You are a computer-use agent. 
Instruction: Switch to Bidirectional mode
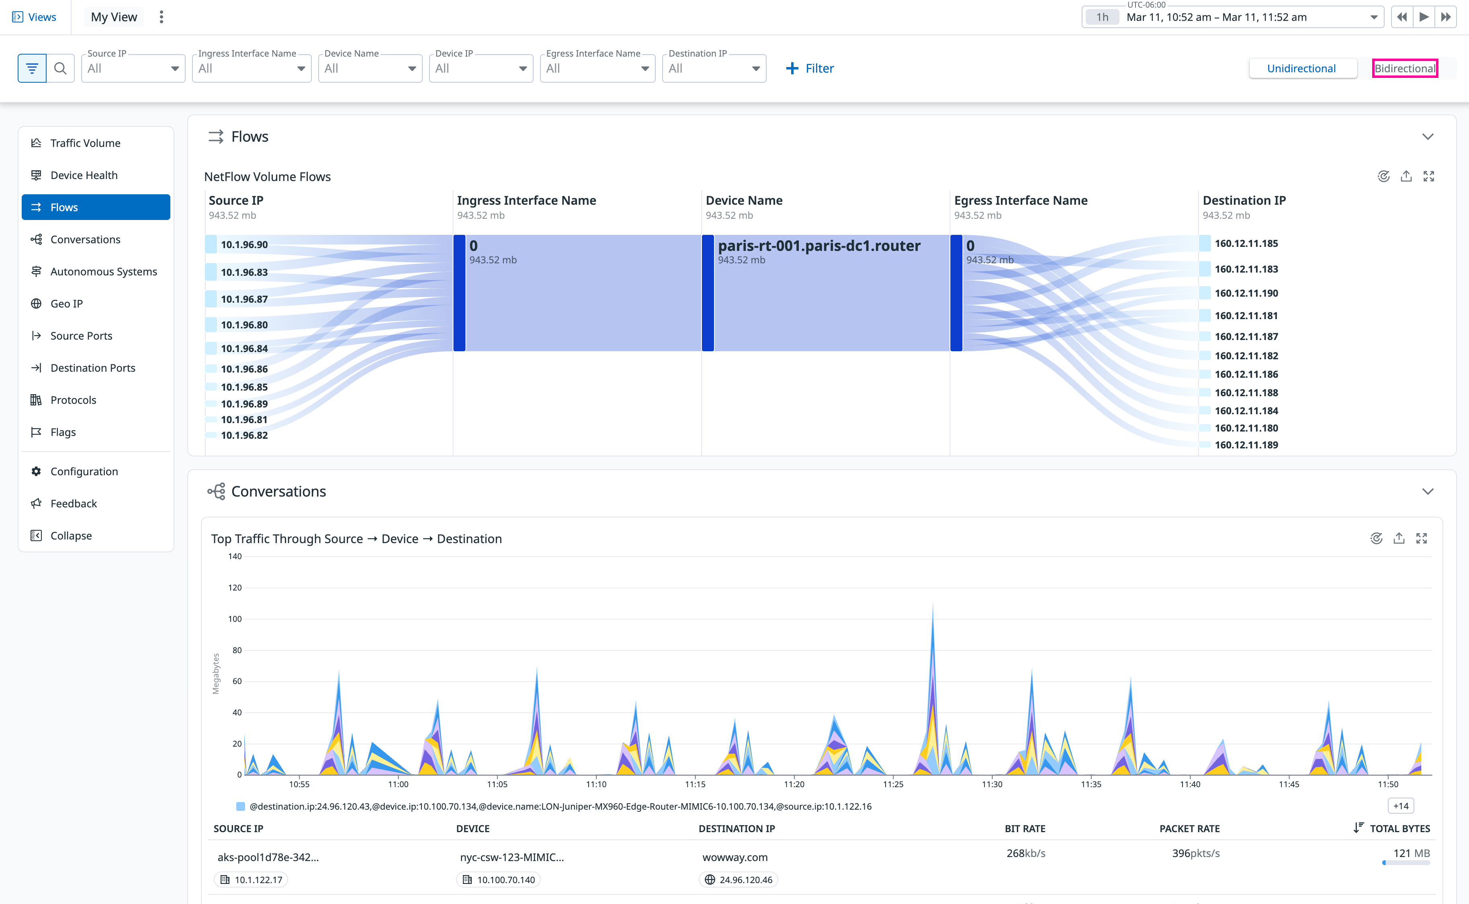pyautogui.click(x=1404, y=68)
